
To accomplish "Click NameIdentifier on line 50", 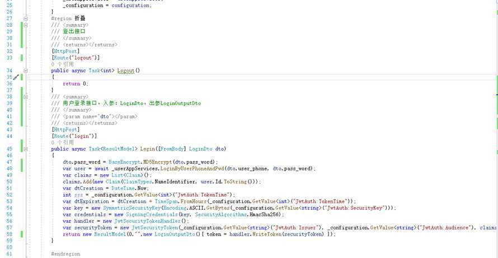I will coord(175,181).
